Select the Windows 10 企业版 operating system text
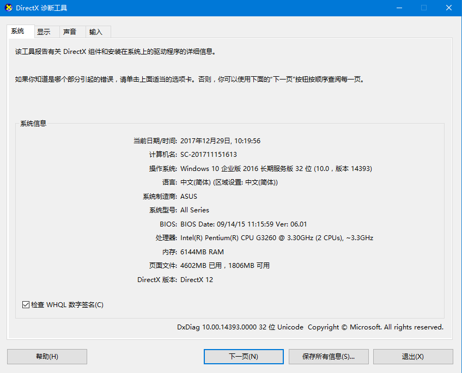Viewport: 462px width, 373px height. point(276,169)
